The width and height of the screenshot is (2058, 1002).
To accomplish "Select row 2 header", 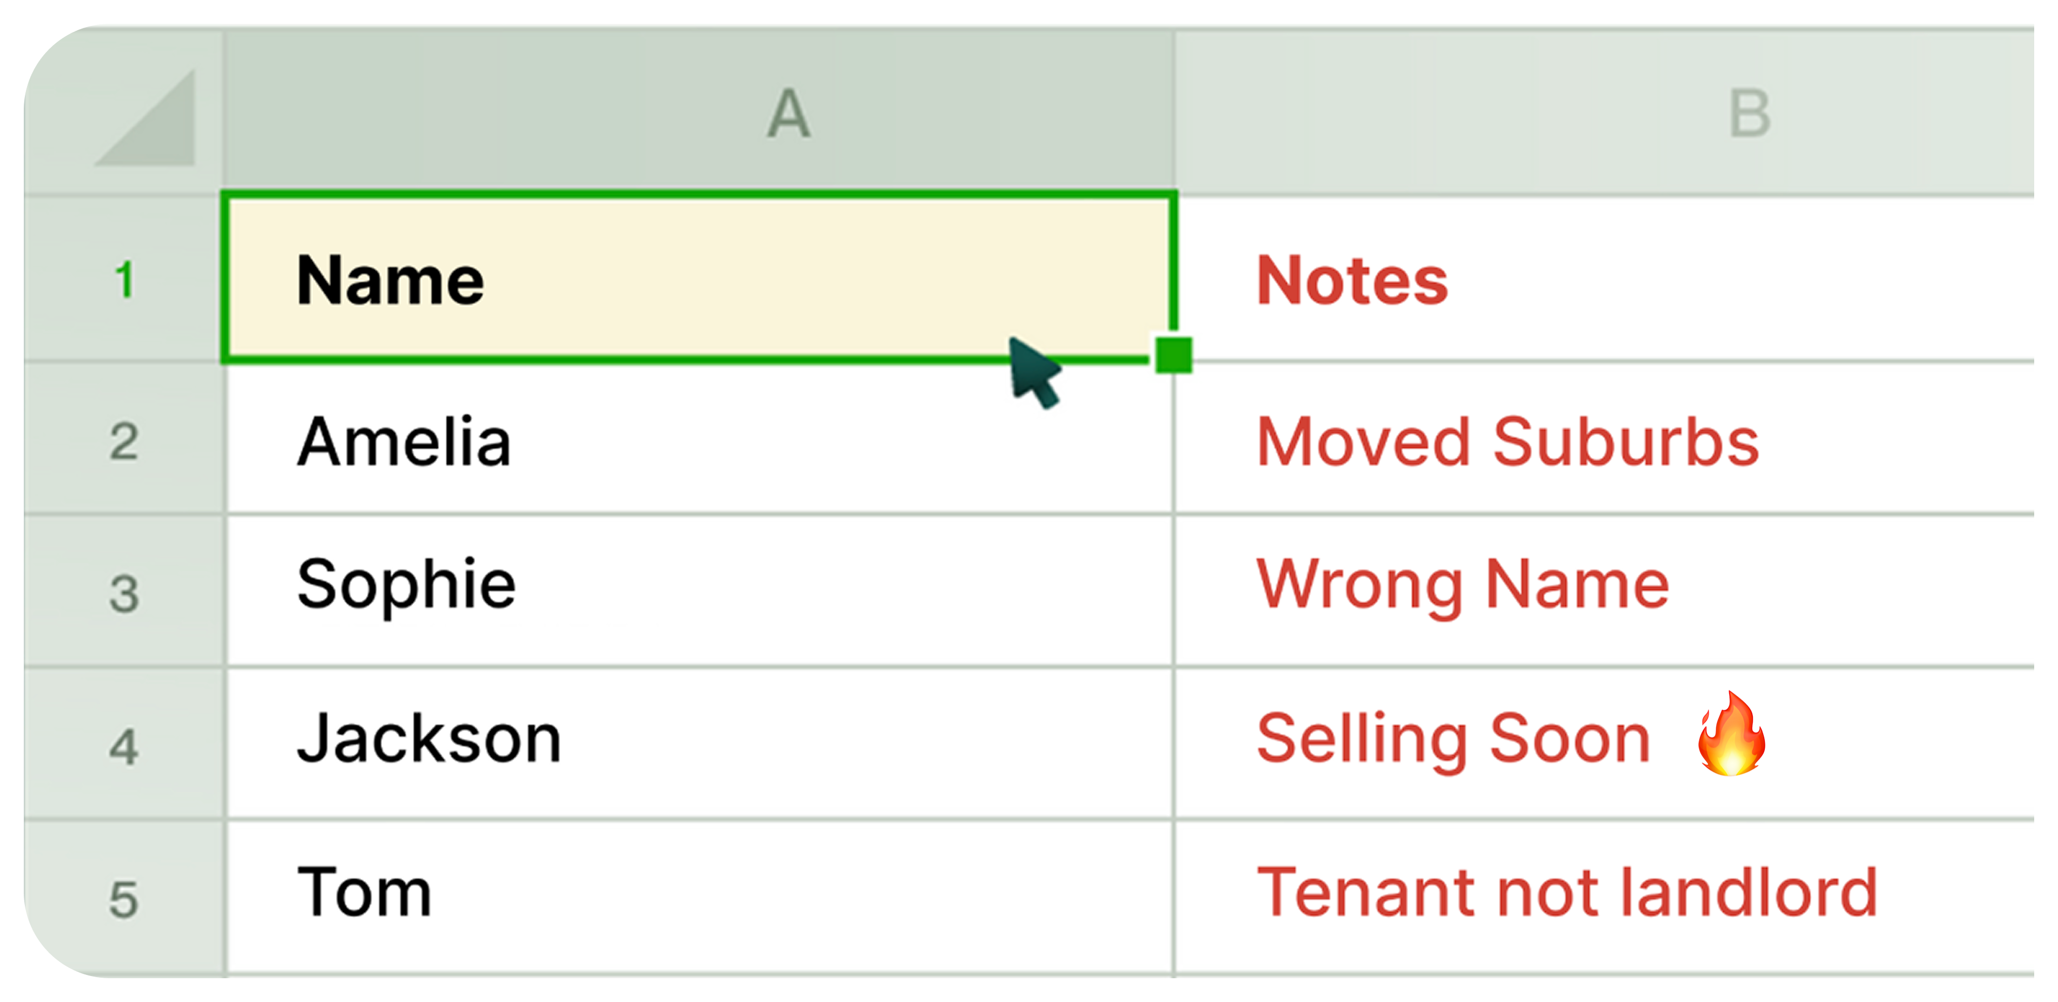I will (x=124, y=441).
